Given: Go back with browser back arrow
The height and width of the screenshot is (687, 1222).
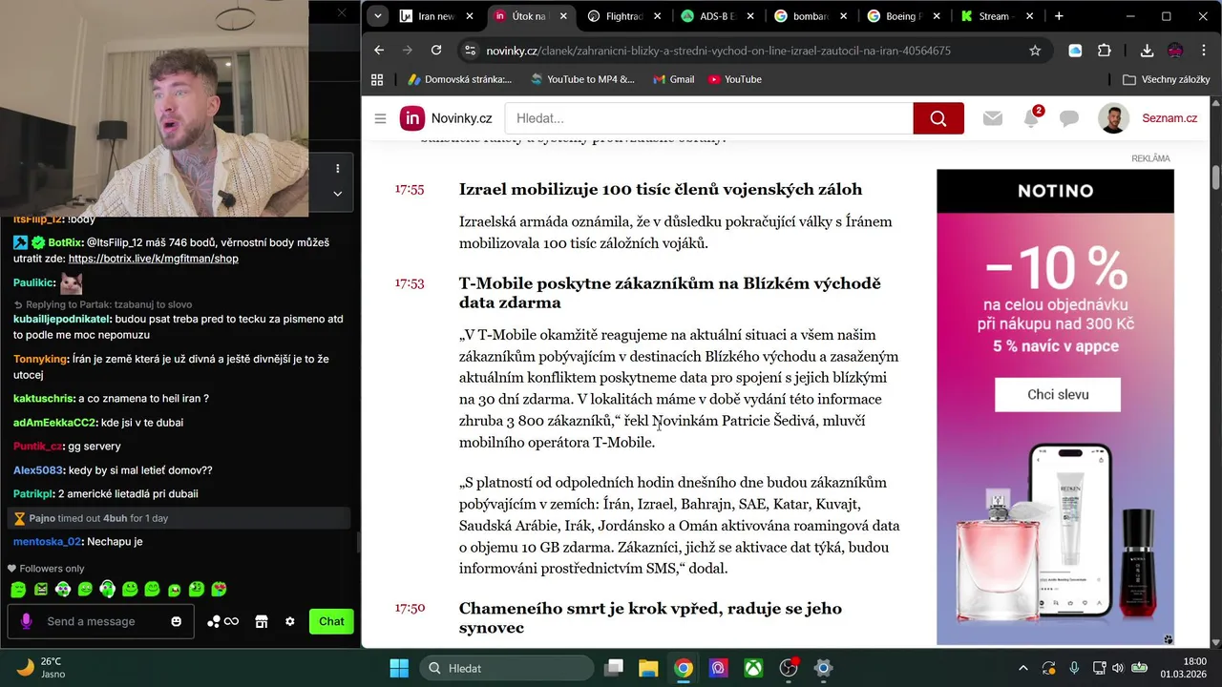Looking at the screenshot, I should pos(379,51).
